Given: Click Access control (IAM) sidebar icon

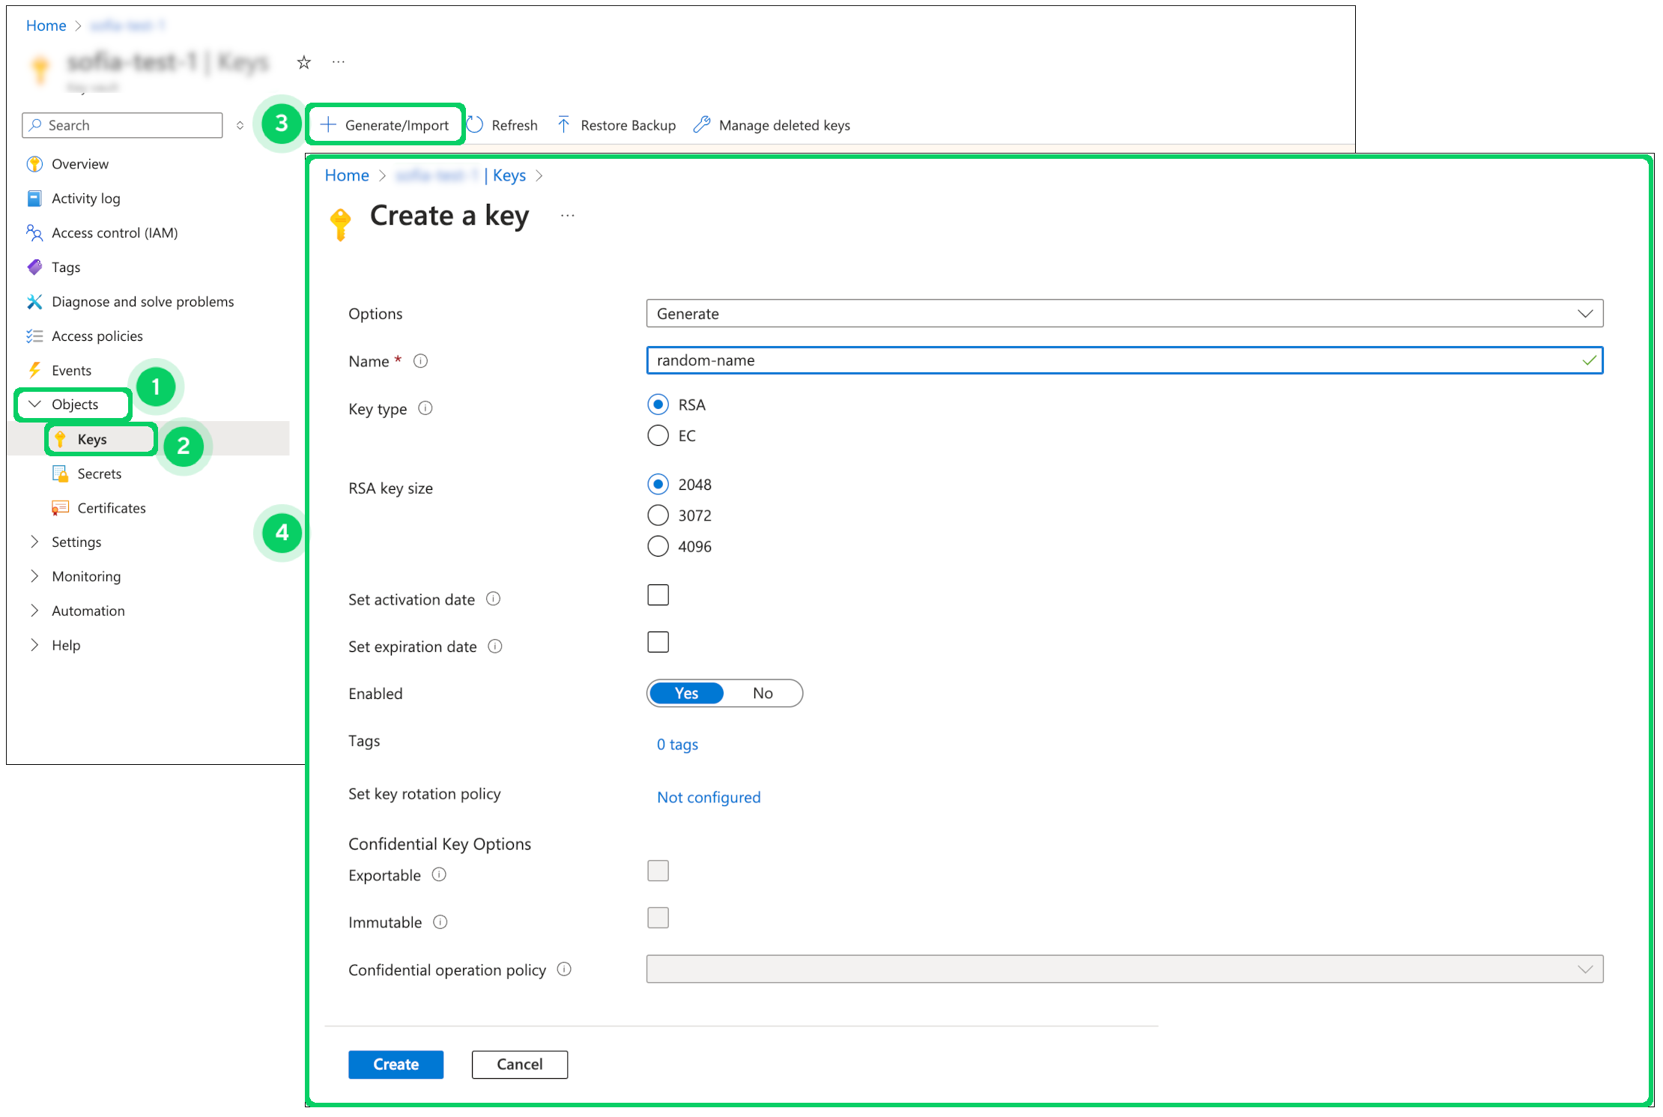Looking at the screenshot, I should 34,233.
